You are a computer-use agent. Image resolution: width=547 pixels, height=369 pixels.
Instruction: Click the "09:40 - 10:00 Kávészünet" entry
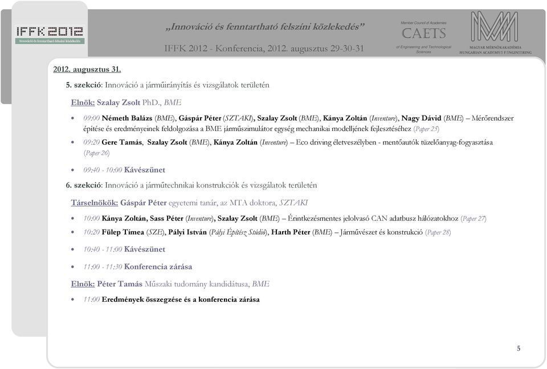coord(124,170)
